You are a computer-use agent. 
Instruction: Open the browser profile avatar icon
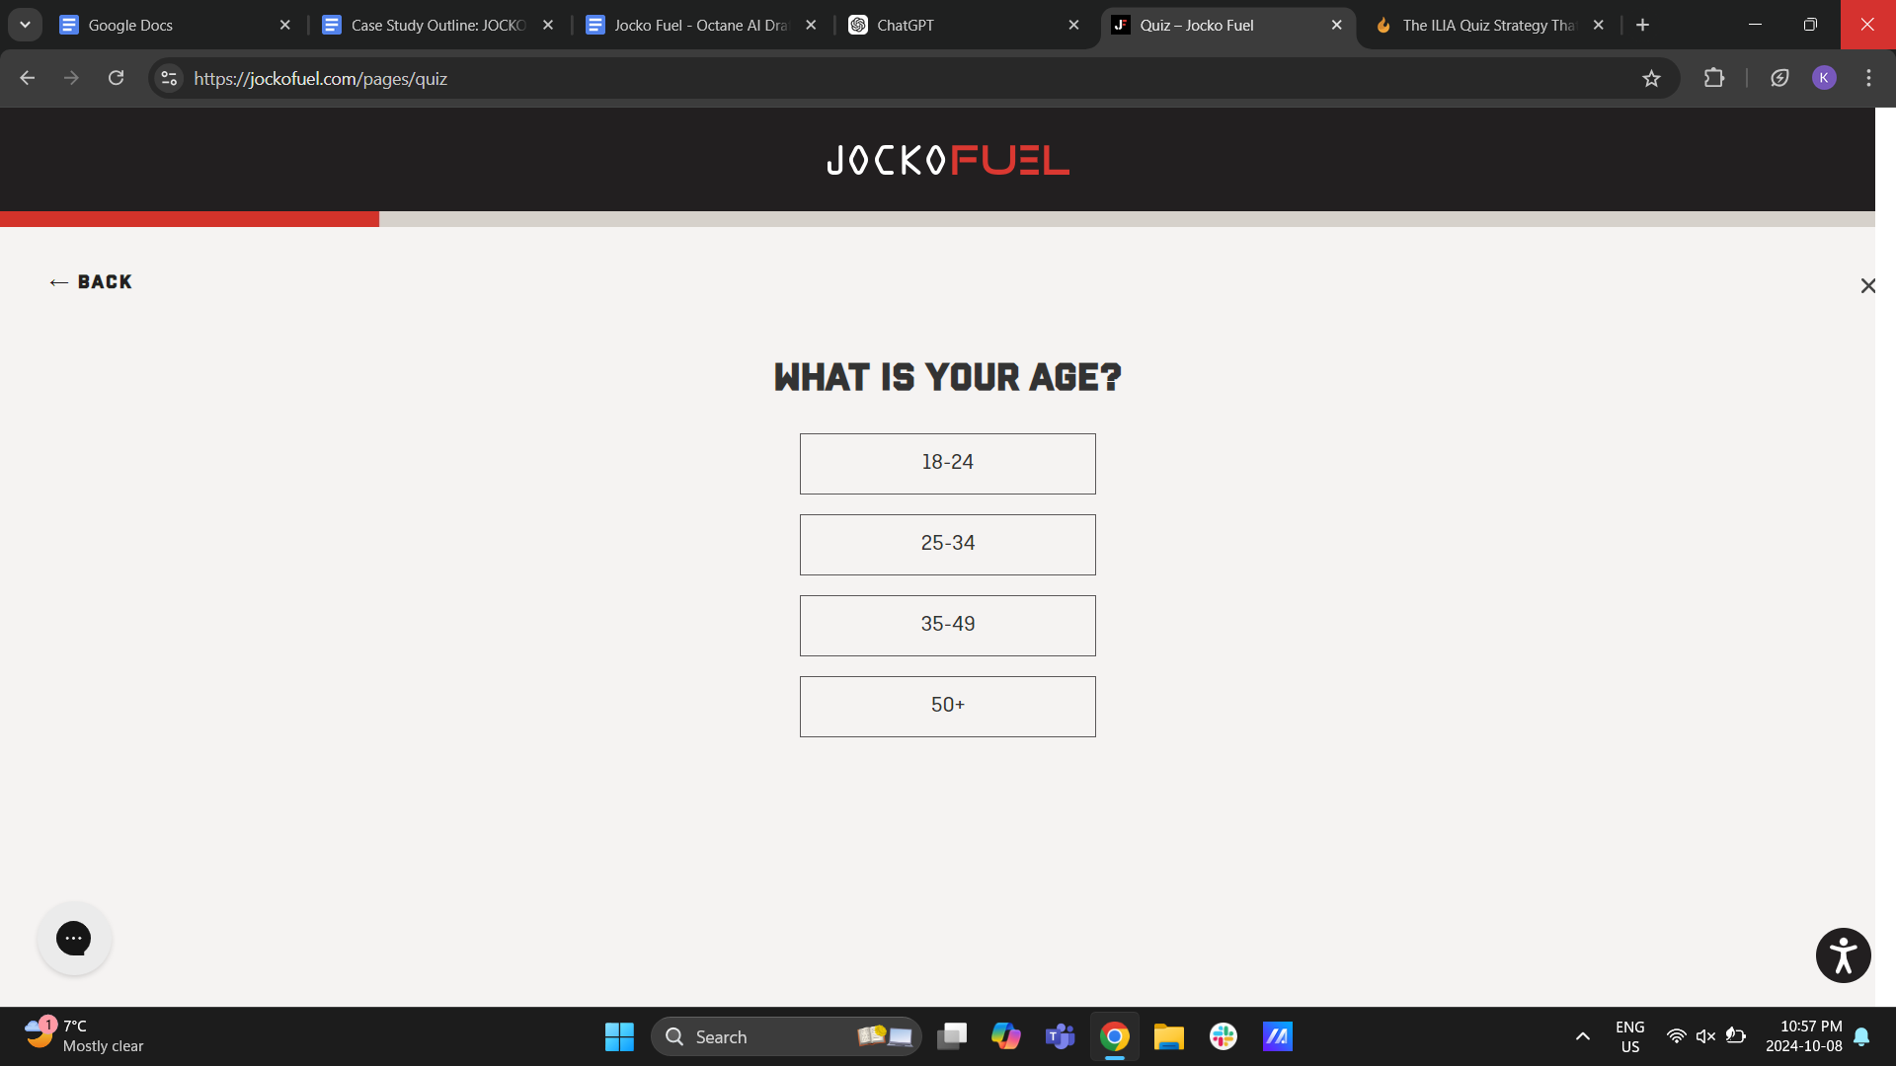point(1824,78)
